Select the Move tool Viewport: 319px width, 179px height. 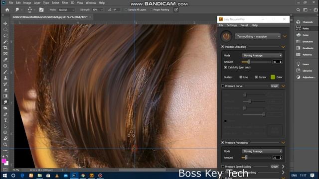click(5, 23)
